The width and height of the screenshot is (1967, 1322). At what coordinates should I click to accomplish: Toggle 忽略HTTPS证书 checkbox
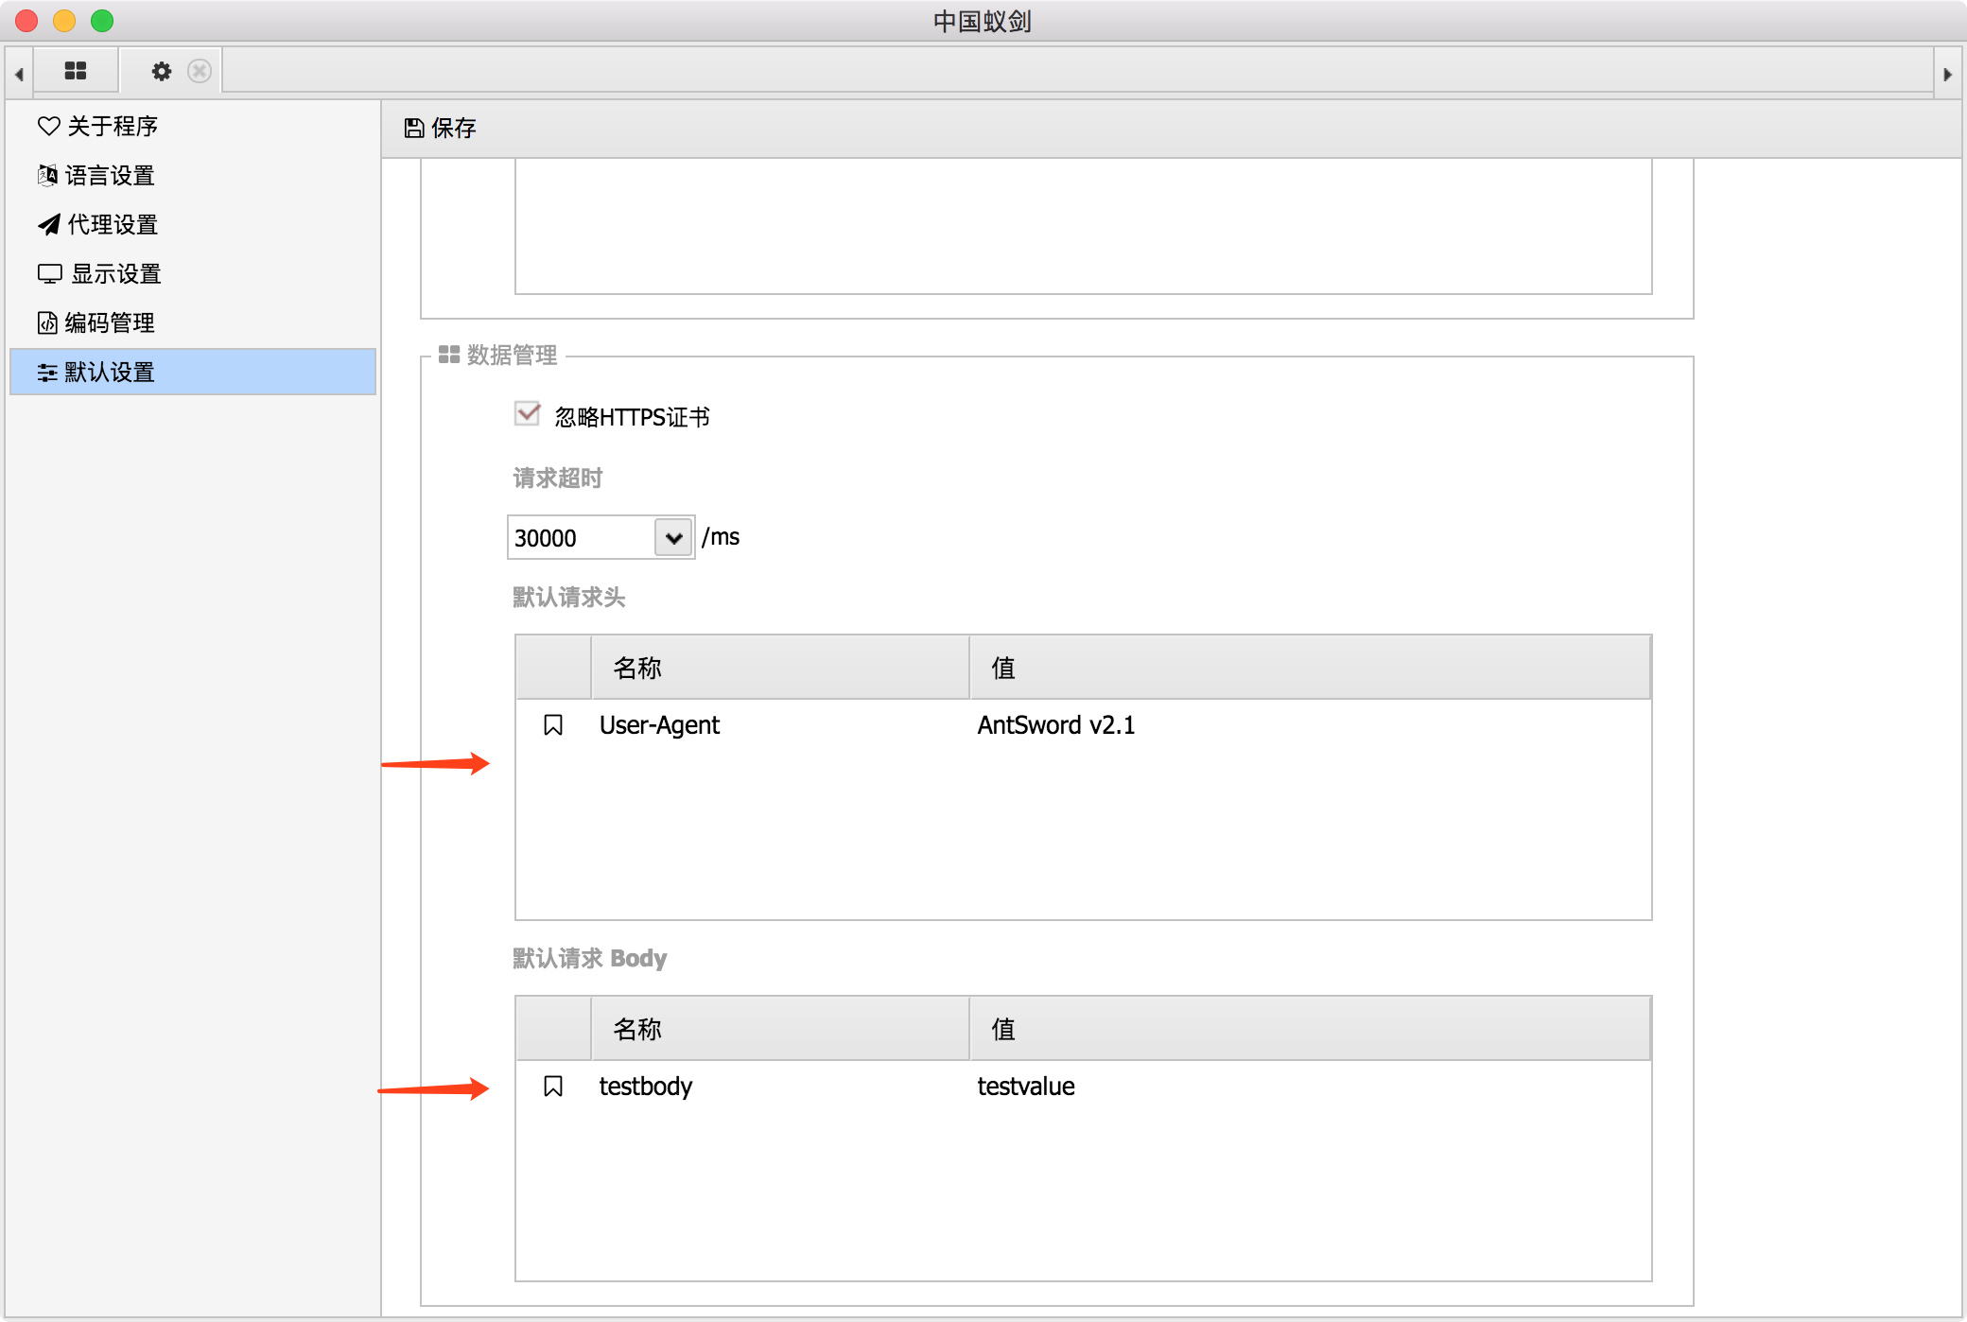click(528, 414)
